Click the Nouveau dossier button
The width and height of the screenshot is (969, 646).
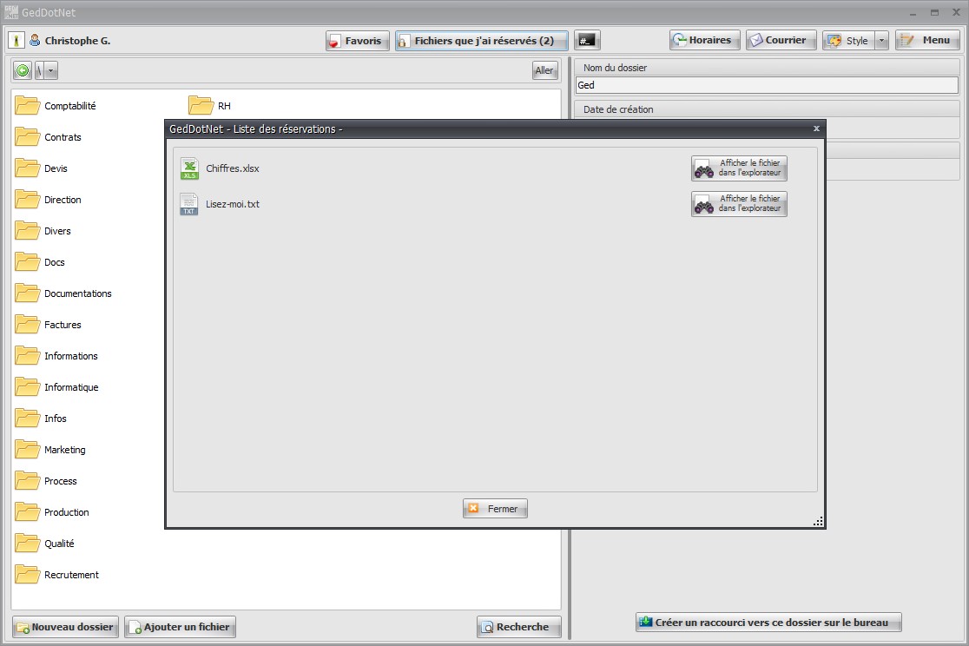coord(65,627)
